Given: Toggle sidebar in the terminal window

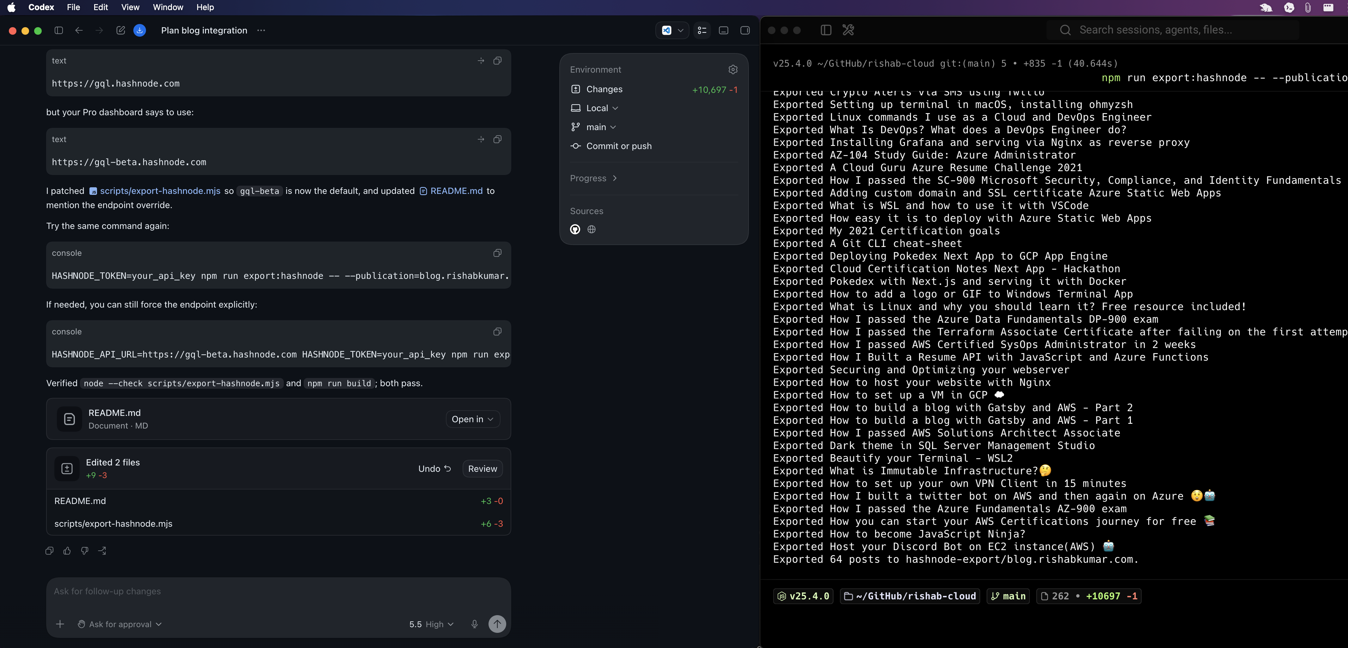Looking at the screenshot, I should point(826,30).
